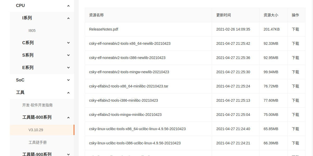This screenshot has height=156, width=313.
Task: Click the 75.00MB size value
Action: click(271, 115)
